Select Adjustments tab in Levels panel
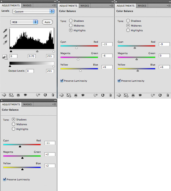 (11, 5)
